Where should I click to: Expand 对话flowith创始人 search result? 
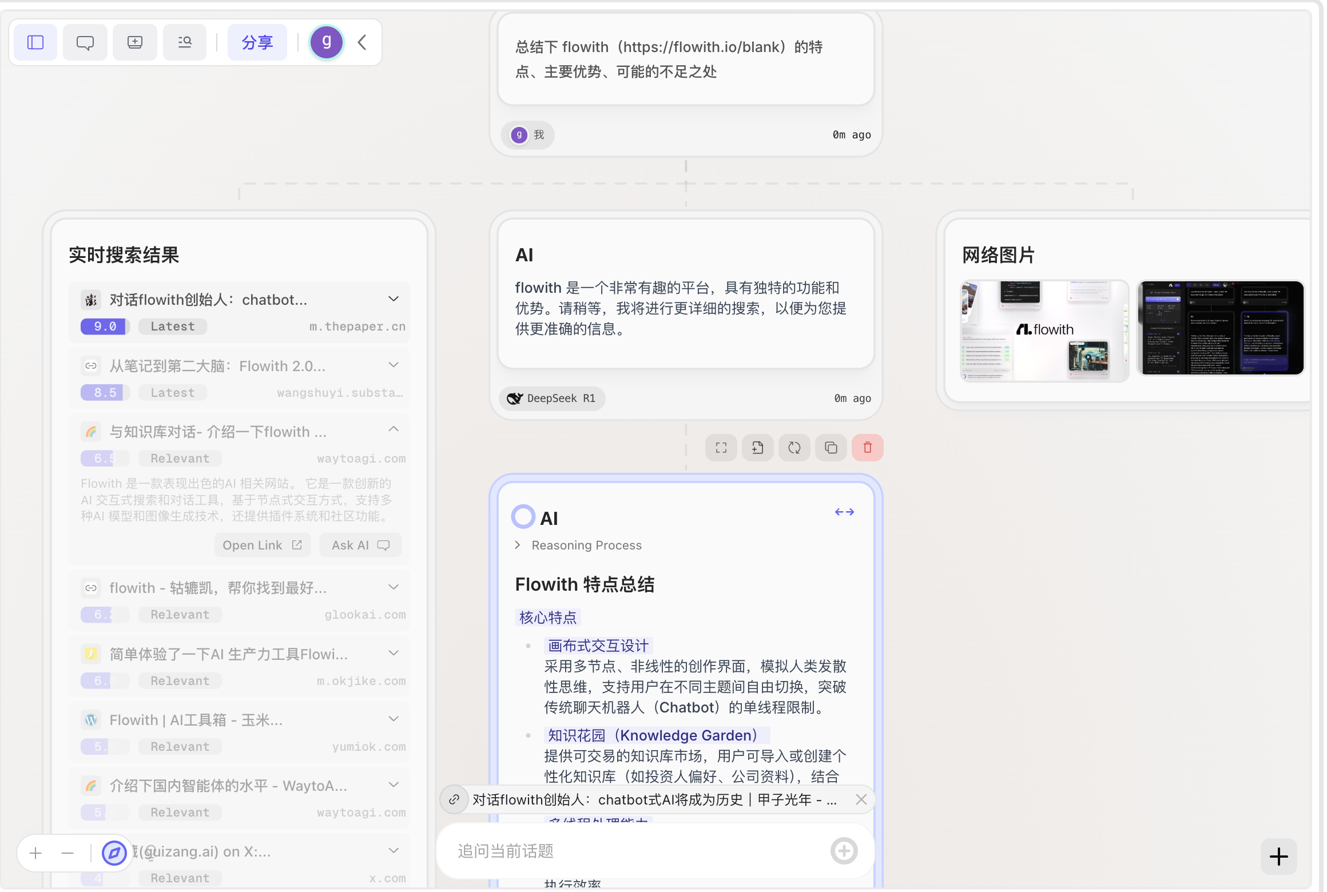pyautogui.click(x=394, y=299)
